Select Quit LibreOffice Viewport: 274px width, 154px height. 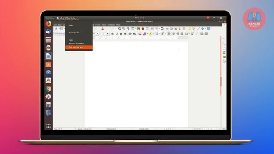[79, 47]
